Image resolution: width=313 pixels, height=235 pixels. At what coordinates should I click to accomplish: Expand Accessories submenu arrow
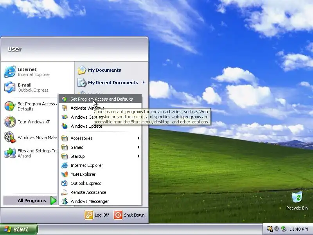pyautogui.click(x=139, y=138)
